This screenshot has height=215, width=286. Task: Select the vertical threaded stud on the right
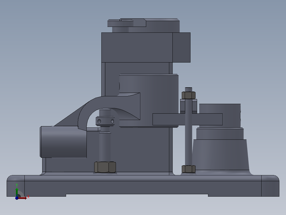189,144
